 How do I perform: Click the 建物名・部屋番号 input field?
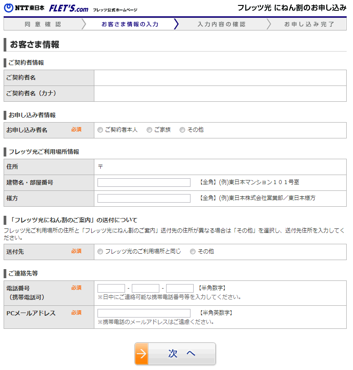144,182
